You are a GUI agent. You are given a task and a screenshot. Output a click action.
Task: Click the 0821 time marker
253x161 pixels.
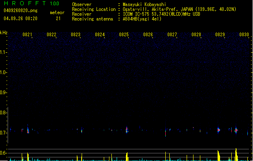[x=27, y=35]
